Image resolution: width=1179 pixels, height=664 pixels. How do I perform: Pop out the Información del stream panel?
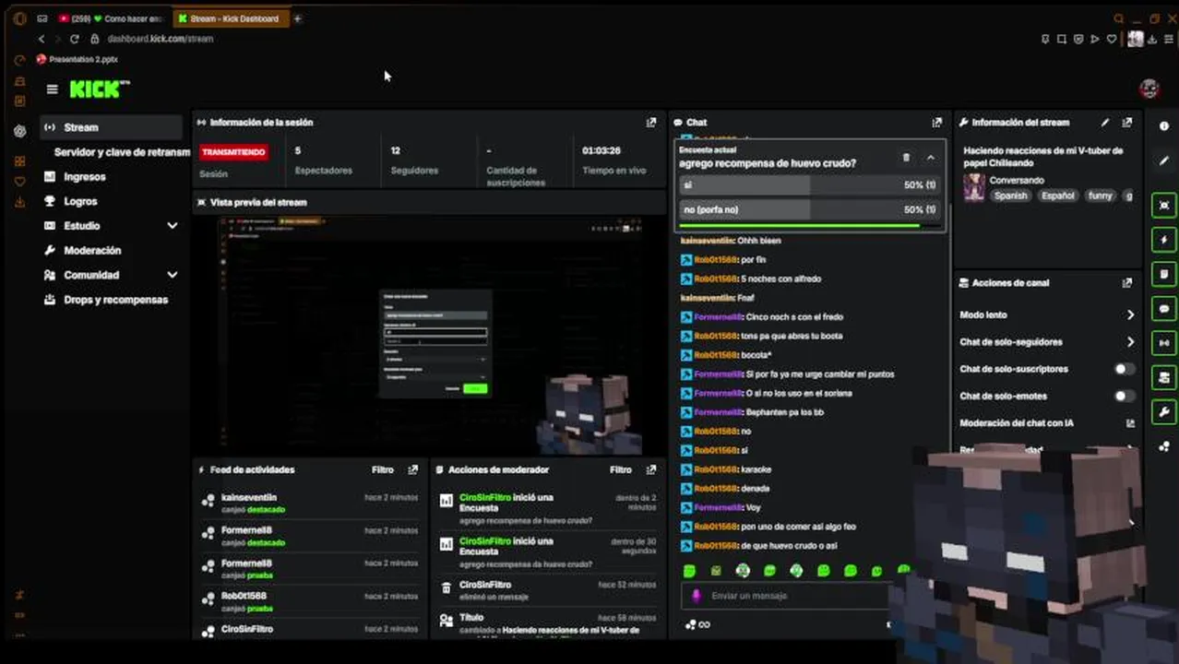click(x=1127, y=122)
